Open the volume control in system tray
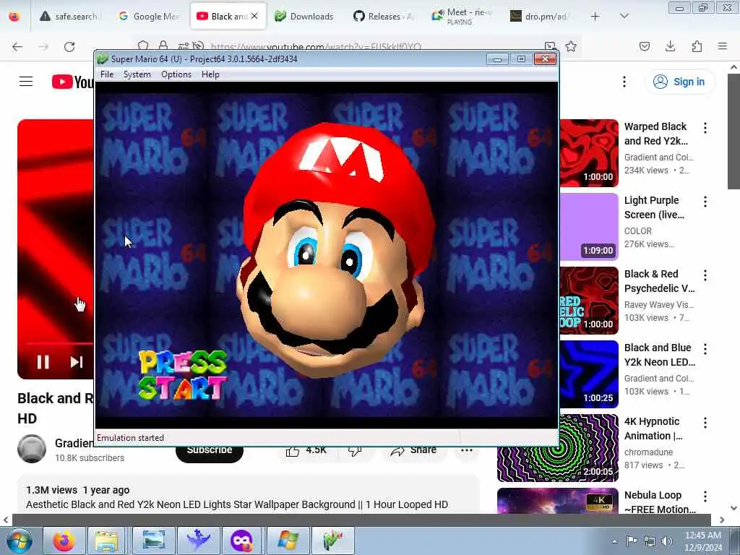 [x=666, y=541]
